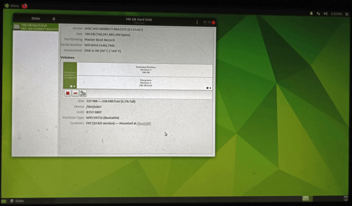Select the 160 GB Hard Disk in sidebar

coord(36,27)
